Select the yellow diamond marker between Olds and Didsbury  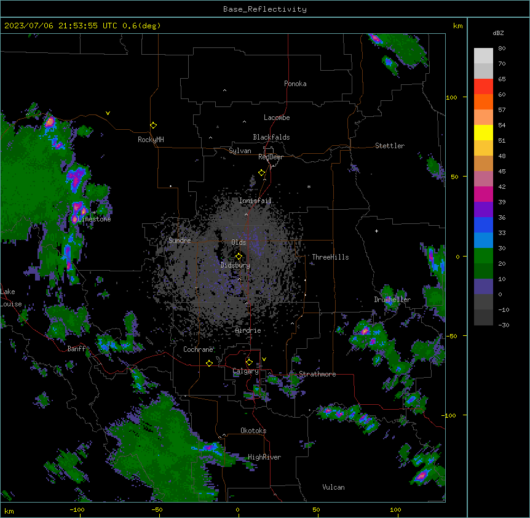pyautogui.click(x=239, y=257)
